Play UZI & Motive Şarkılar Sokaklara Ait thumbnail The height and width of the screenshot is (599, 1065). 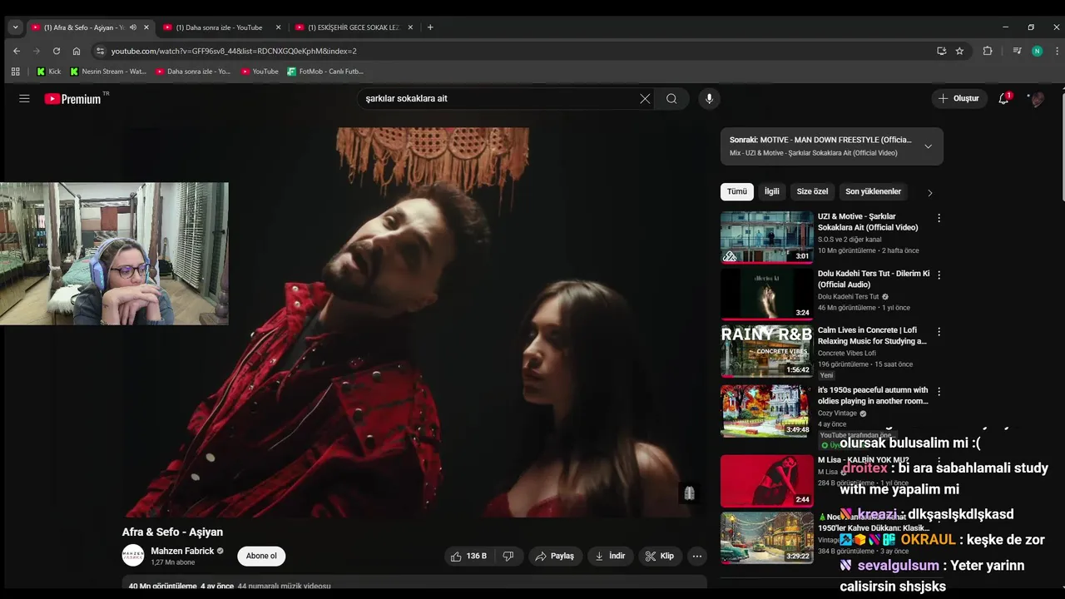(x=766, y=237)
